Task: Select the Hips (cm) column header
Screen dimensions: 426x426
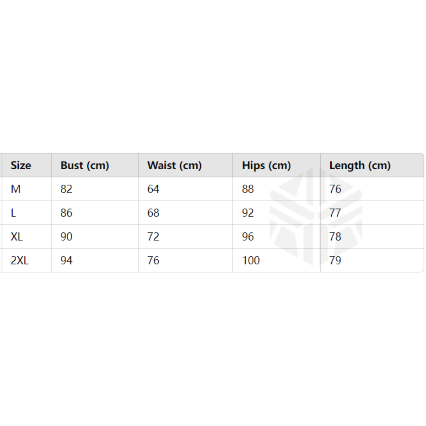Action: (x=266, y=166)
